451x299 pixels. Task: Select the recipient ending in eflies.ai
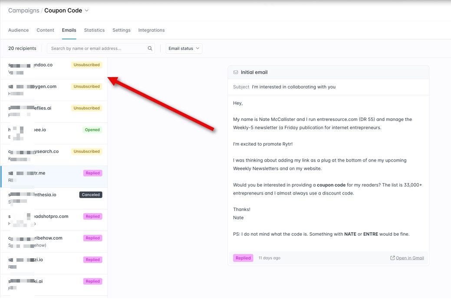[54, 112]
